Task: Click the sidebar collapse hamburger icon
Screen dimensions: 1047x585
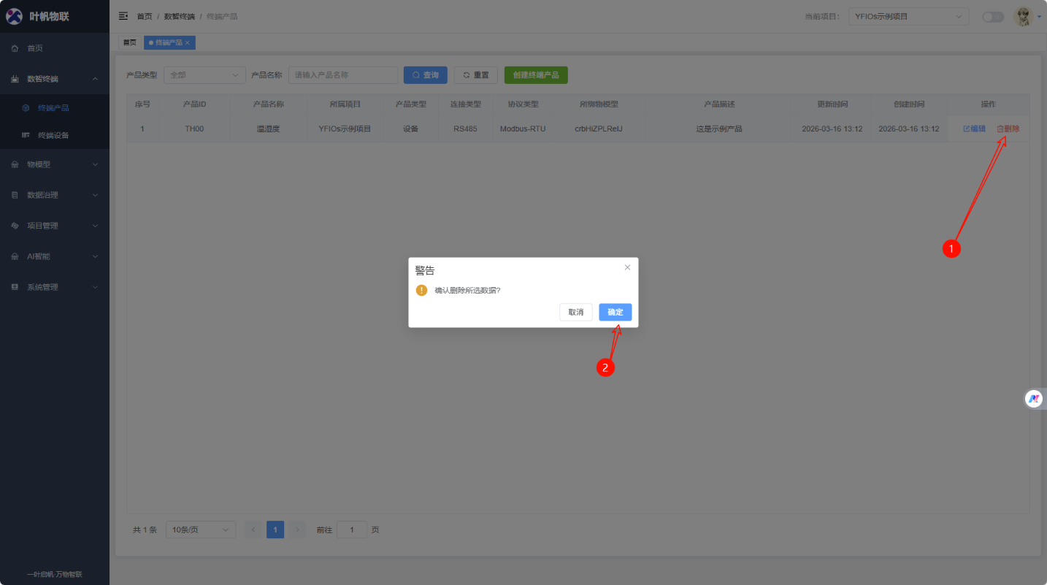Action: click(123, 16)
